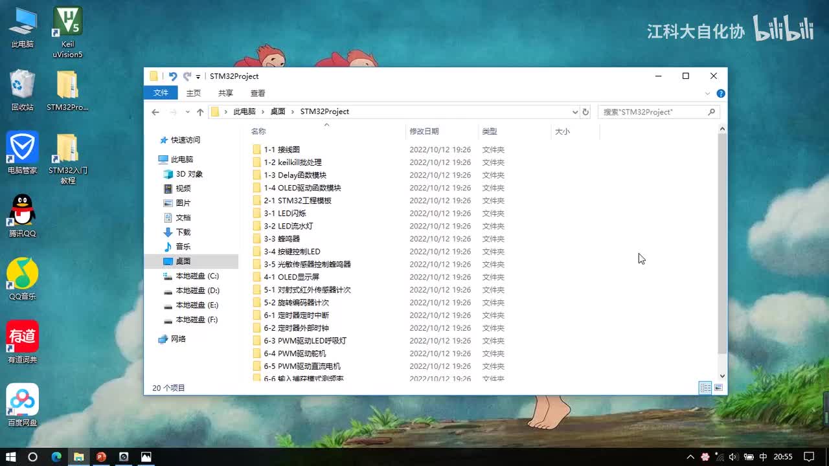The height and width of the screenshot is (466, 829).
Task: Open the 查看 ribbon tab
Action: [x=258, y=93]
